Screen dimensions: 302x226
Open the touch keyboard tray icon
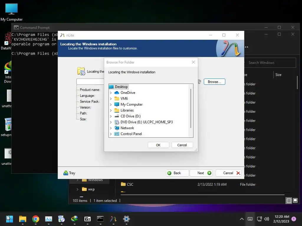tap(250, 219)
